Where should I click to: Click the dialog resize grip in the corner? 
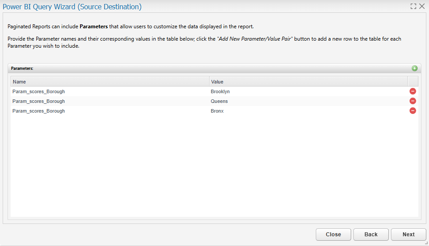pyautogui.click(x=426, y=243)
